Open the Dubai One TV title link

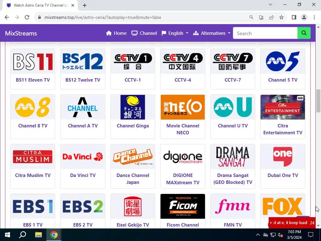coord(283,175)
